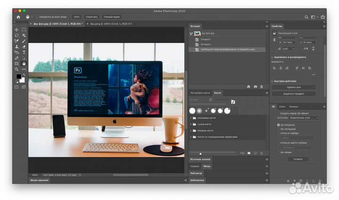The width and height of the screenshot is (339, 200).
Task: Open the Search magnifier at top right
Action: coord(307,17)
